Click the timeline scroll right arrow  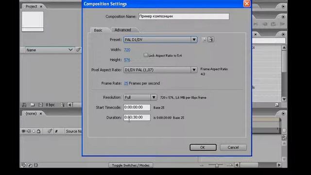point(279,165)
